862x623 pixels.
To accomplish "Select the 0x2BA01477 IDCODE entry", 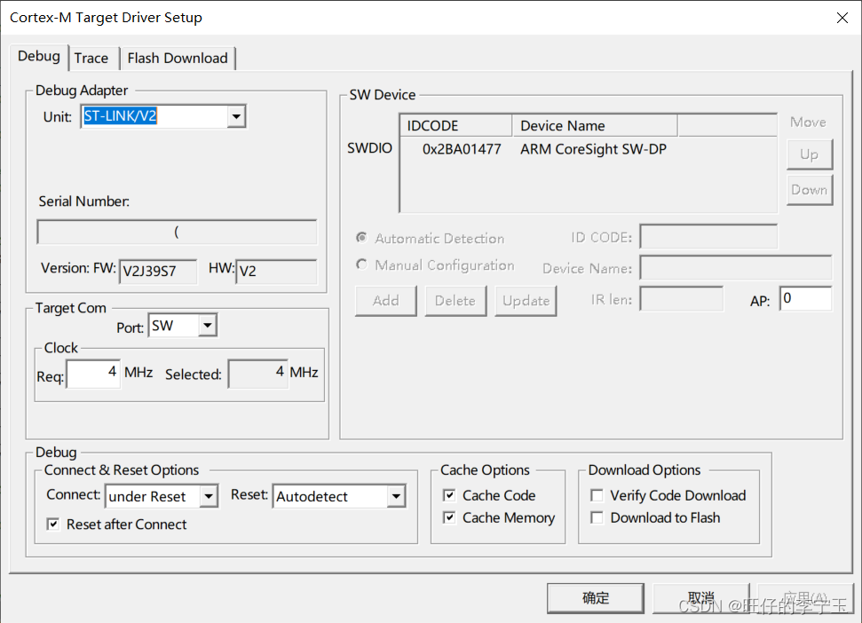I will point(462,149).
